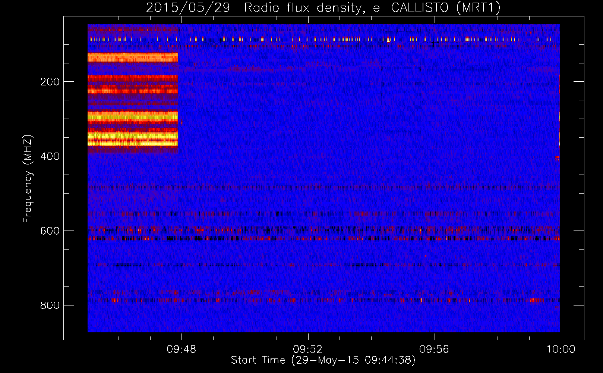Click the 09:52 time tick label

pyautogui.click(x=308, y=350)
